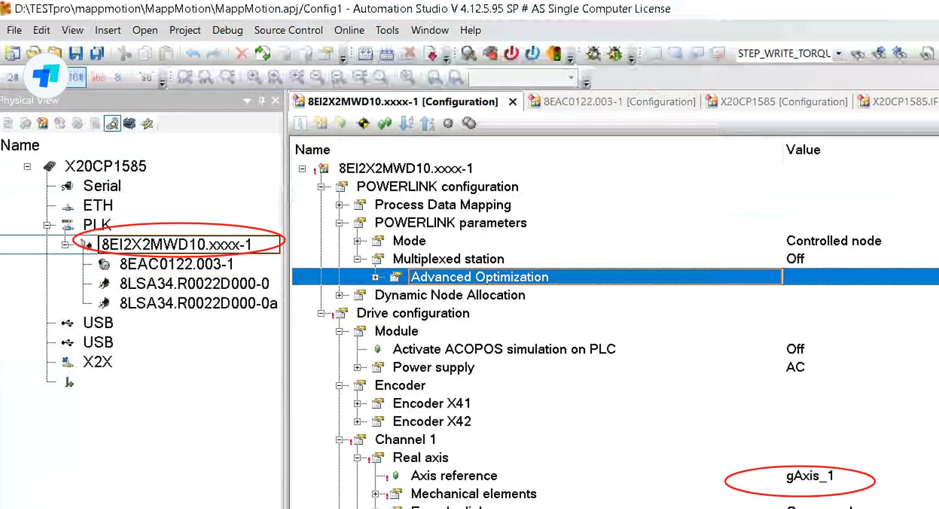Click the blue power Warm Restart icon

pyautogui.click(x=532, y=54)
